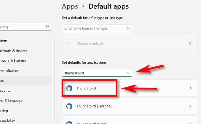Focus the file type or link type field
Screen dimensions: 201x124
pos(97,28)
